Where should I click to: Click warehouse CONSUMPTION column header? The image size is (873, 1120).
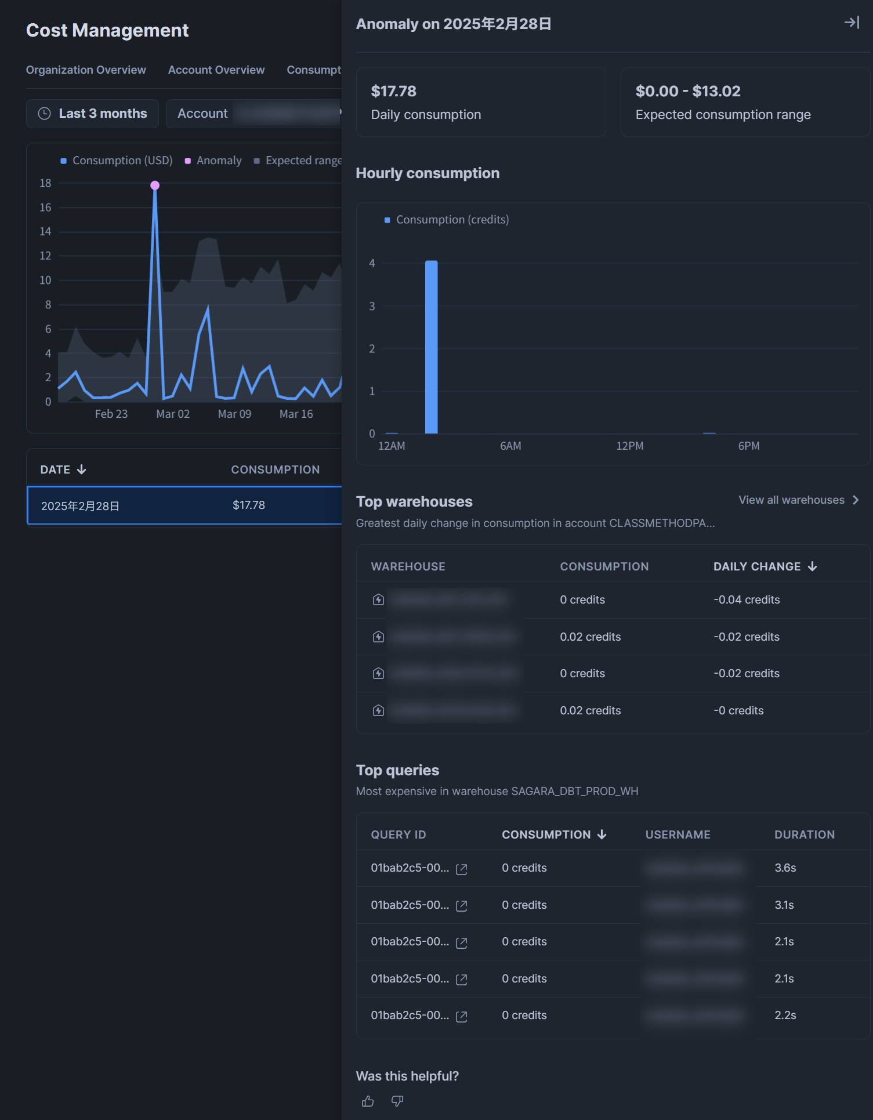pos(604,566)
